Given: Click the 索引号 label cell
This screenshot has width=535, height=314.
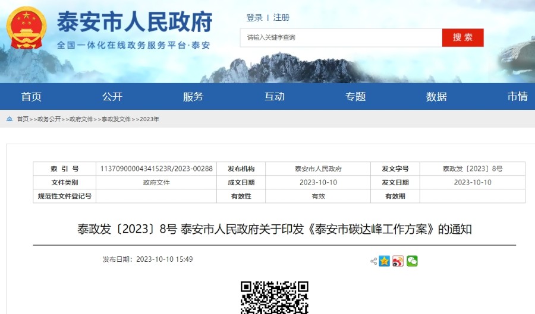Looking at the screenshot, I should click(64, 169).
